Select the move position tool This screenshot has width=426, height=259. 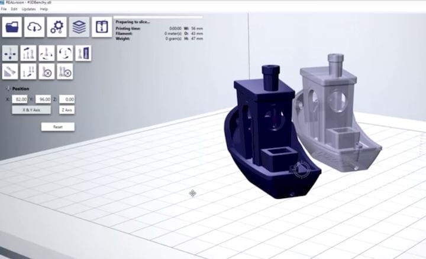tap(10, 53)
